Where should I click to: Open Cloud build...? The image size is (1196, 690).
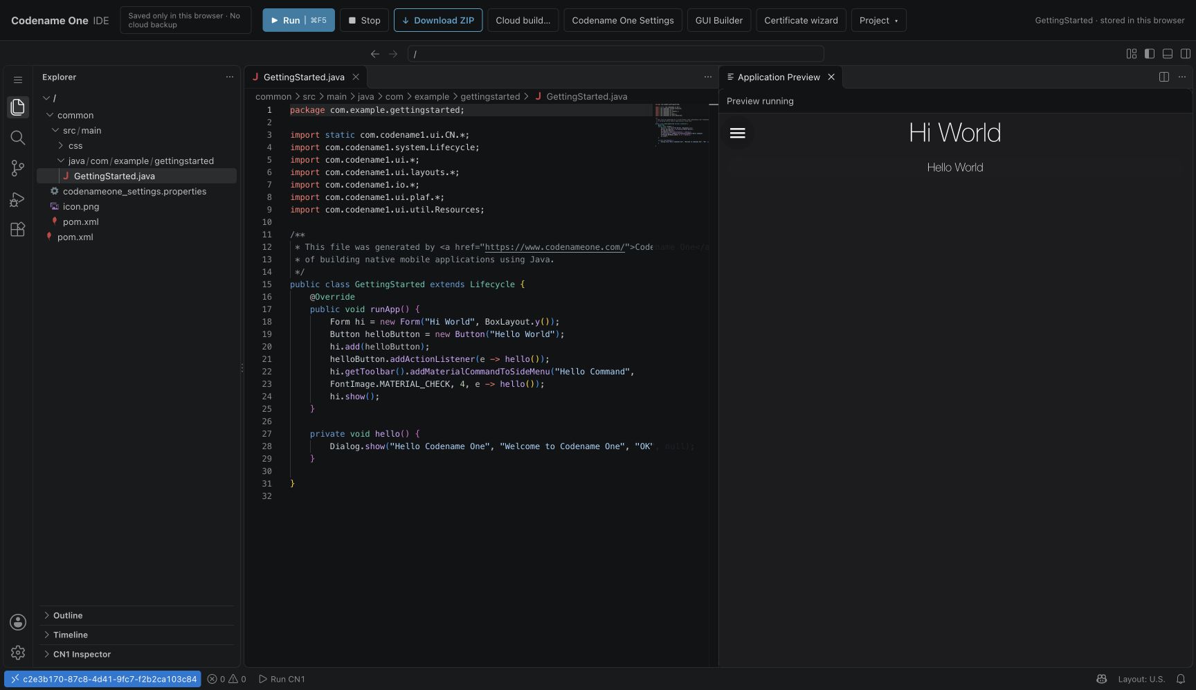523,20
